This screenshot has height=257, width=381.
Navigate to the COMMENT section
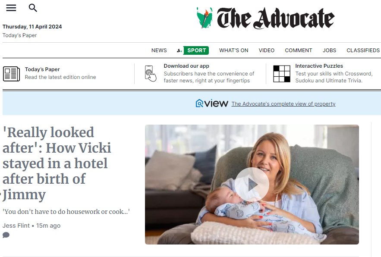point(299,50)
